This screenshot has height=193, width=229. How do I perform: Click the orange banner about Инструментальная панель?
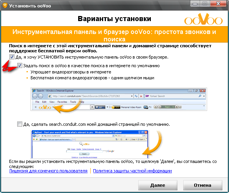[114, 35]
